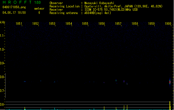Click the 1.1 kHz frequency axis label
174x110 pixels.
2,36
